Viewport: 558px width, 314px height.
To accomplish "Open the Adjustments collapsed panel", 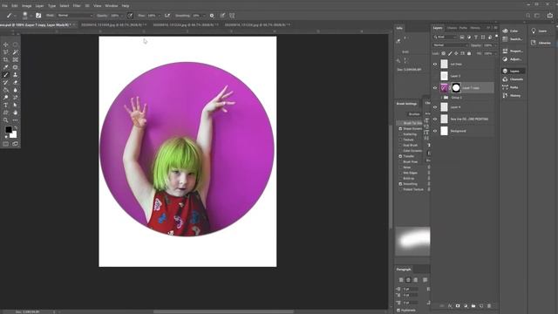I will [514, 59].
